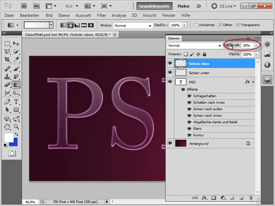Open the gradient picker dropdown arrow
The height and width of the screenshot is (206, 275).
(x=51, y=25)
